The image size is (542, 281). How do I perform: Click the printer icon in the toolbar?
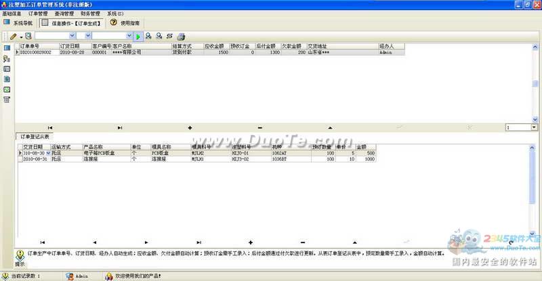point(181,36)
